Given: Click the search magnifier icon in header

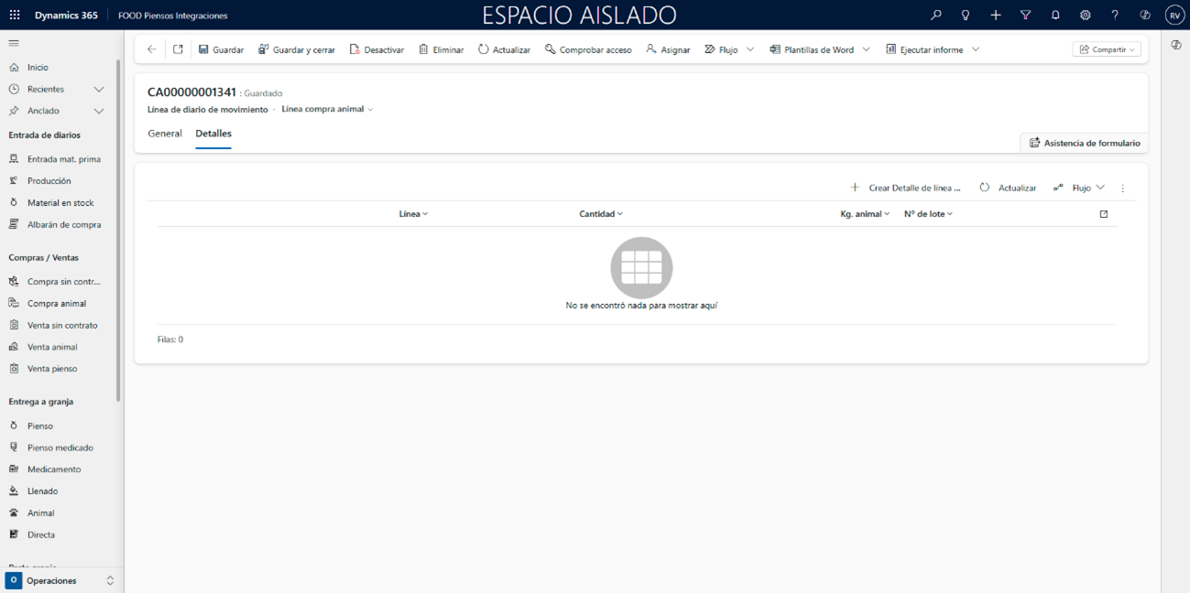Looking at the screenshot, I should click(935, 16).
